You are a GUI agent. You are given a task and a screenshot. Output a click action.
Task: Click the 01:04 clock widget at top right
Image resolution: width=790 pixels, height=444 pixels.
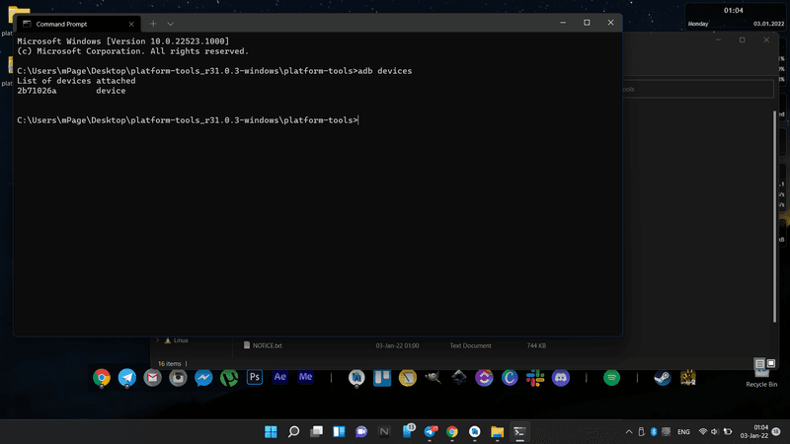click(x=736, y=17)
